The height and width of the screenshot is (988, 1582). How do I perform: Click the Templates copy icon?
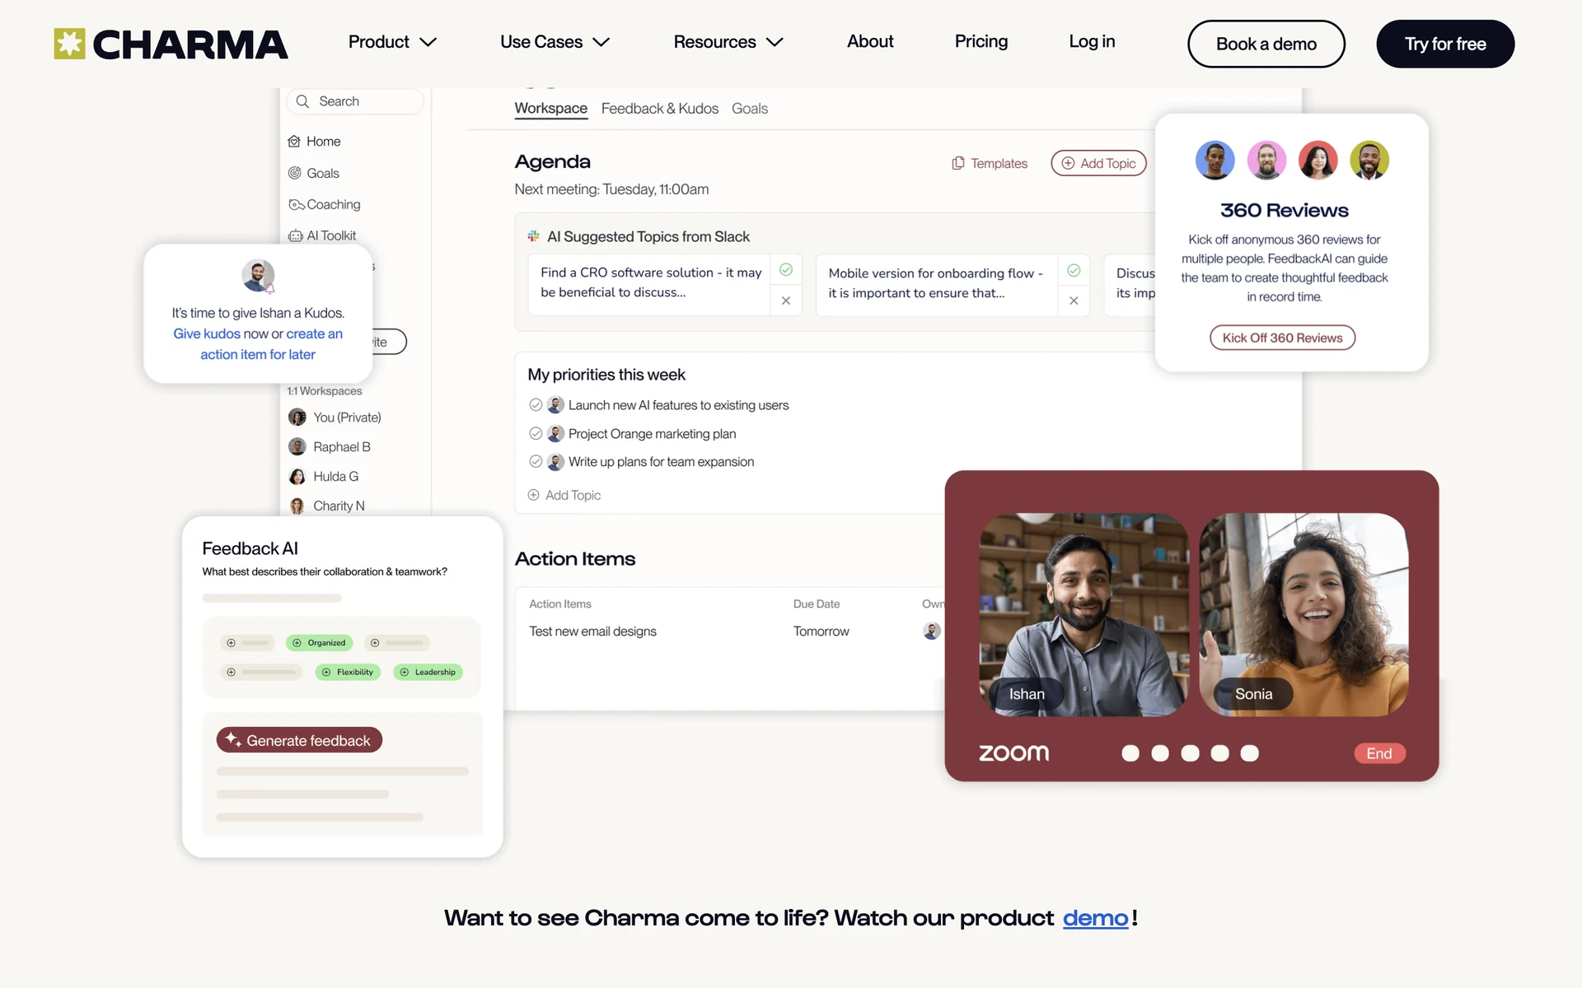[957, 163]
